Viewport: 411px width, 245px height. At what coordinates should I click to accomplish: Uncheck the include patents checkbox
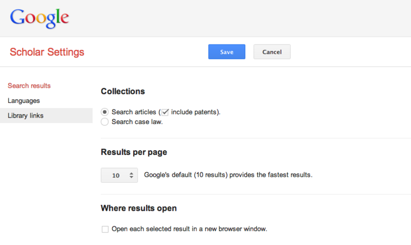point(166,112)
